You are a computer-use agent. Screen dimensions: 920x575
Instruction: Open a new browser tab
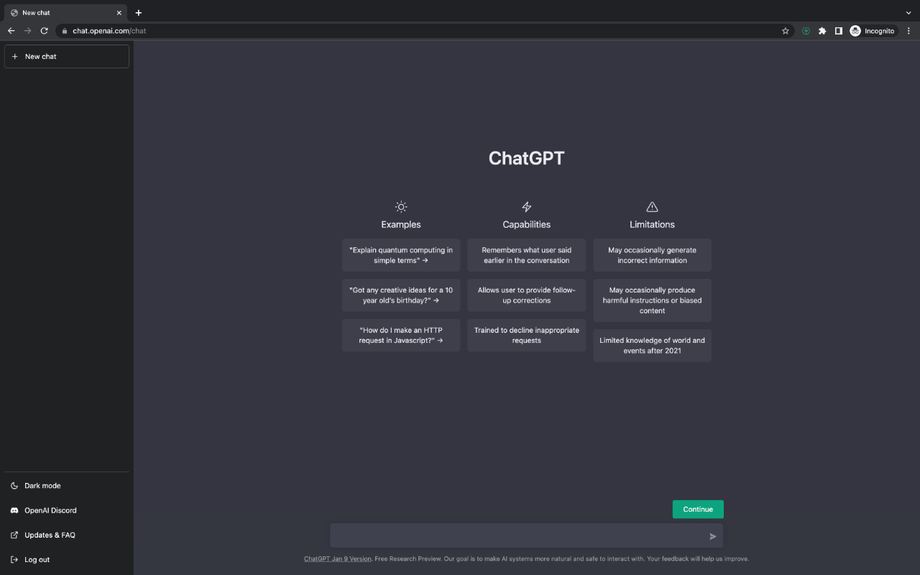pyautogui.click(x=138, y=12)
